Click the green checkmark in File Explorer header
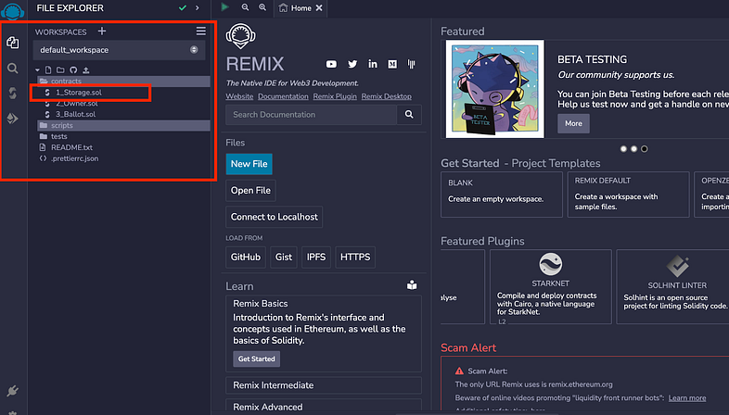 (x=182, y=8)
